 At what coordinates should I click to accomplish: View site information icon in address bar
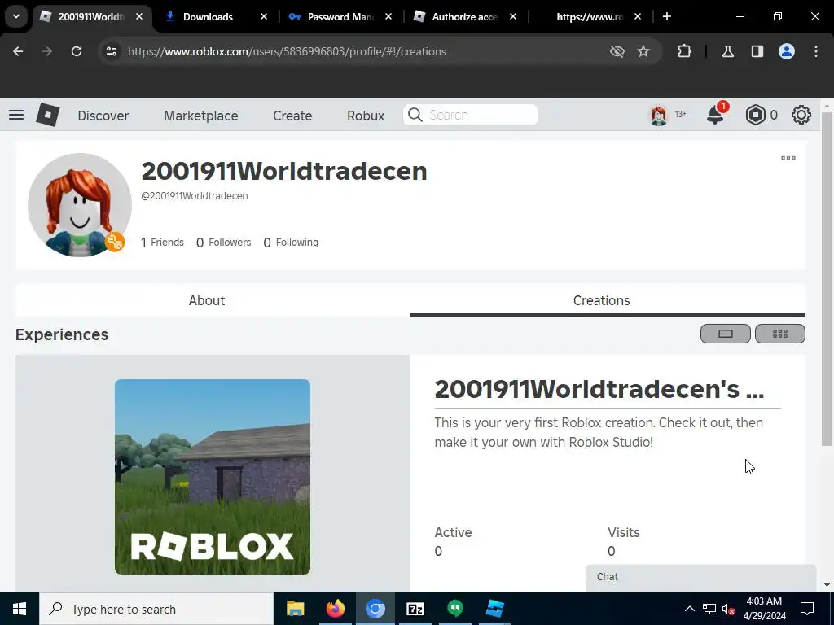(x=112, y=51)
